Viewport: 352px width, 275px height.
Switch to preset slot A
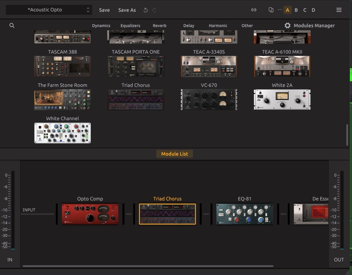(x=287, y=10)
